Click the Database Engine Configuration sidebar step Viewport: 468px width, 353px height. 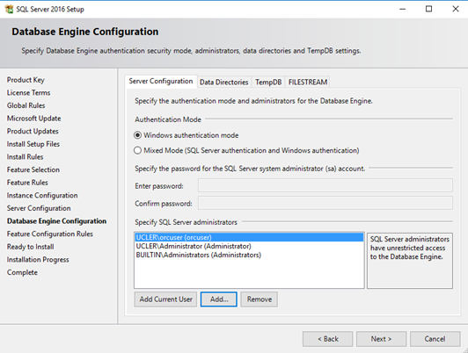coord(56,221)
